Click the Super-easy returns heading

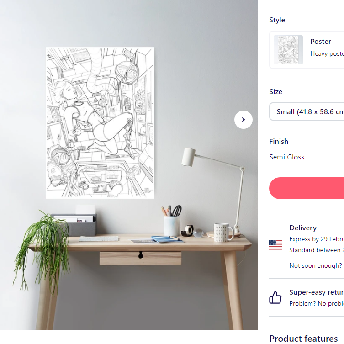[317, 292]
